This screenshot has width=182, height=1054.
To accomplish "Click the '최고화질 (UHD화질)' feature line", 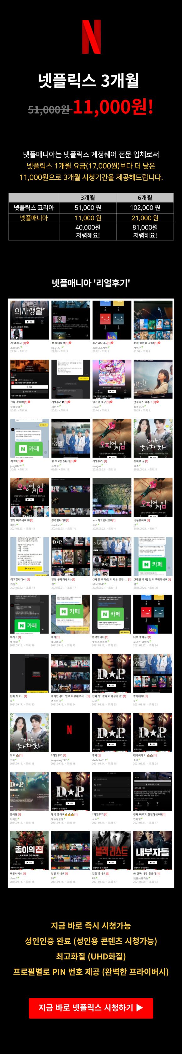I will 91,956.
